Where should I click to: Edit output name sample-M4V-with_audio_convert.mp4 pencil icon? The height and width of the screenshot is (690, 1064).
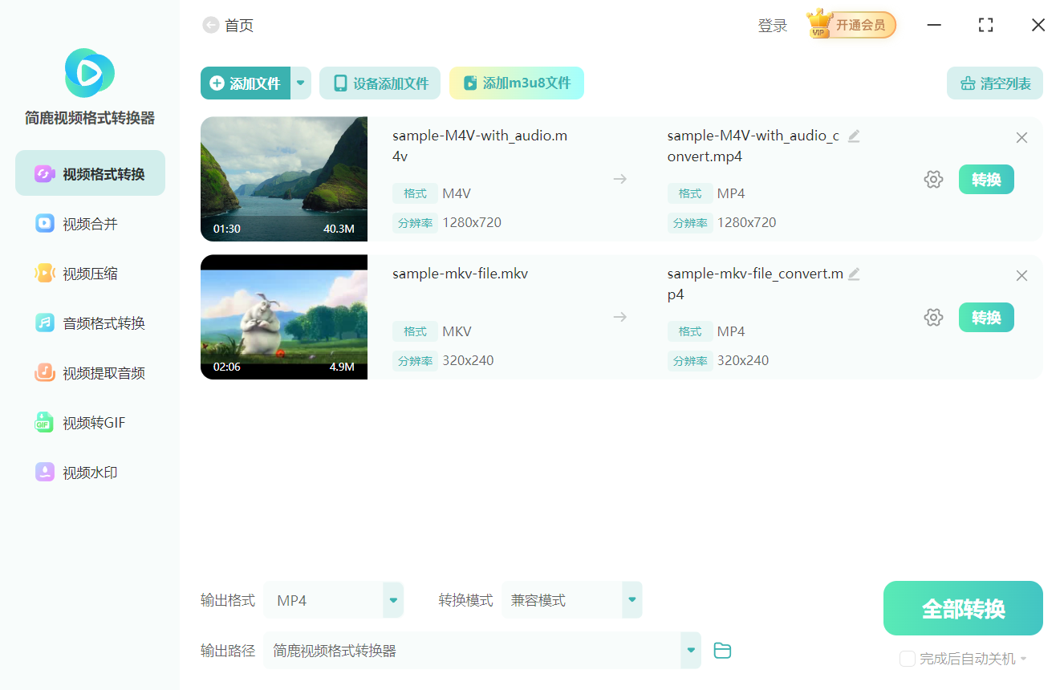pyautogui.click(x=854, y=136)
